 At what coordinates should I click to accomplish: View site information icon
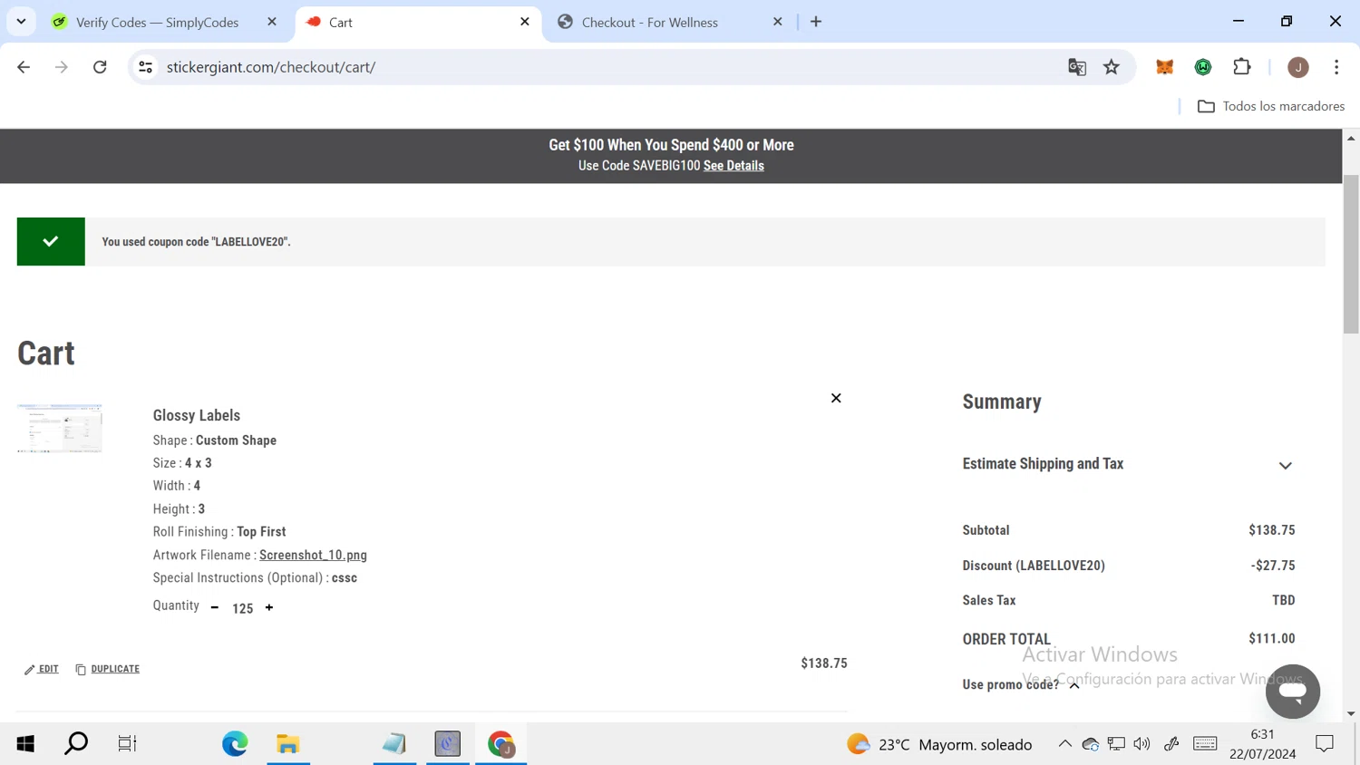tap(145, 67)
